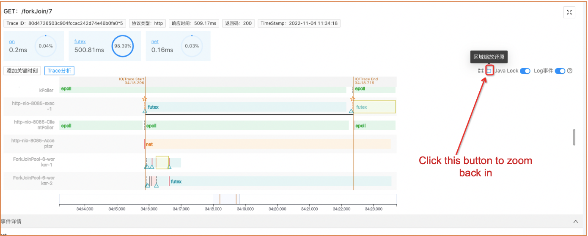Select the net segment in the Acceptor row

pos(267,144)
